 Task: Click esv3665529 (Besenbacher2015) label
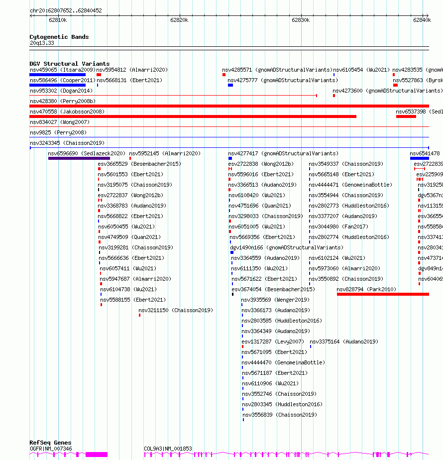pos(139,164)
